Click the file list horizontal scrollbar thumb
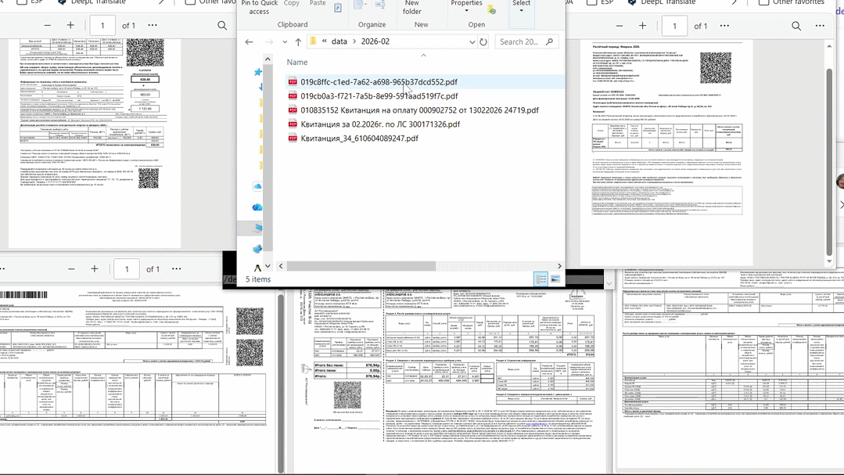The width and height of the screenshot is (844, 475). 361,266
